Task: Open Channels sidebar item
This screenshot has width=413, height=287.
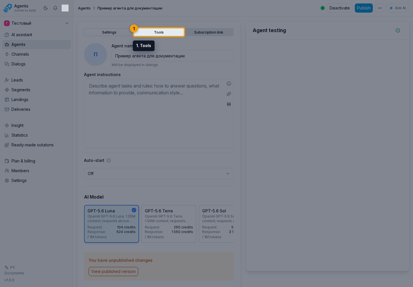Action: pyautogui.click(x=36, y=54)
